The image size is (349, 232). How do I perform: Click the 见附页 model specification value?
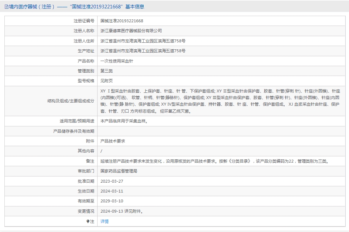click(x=107, y=81)
